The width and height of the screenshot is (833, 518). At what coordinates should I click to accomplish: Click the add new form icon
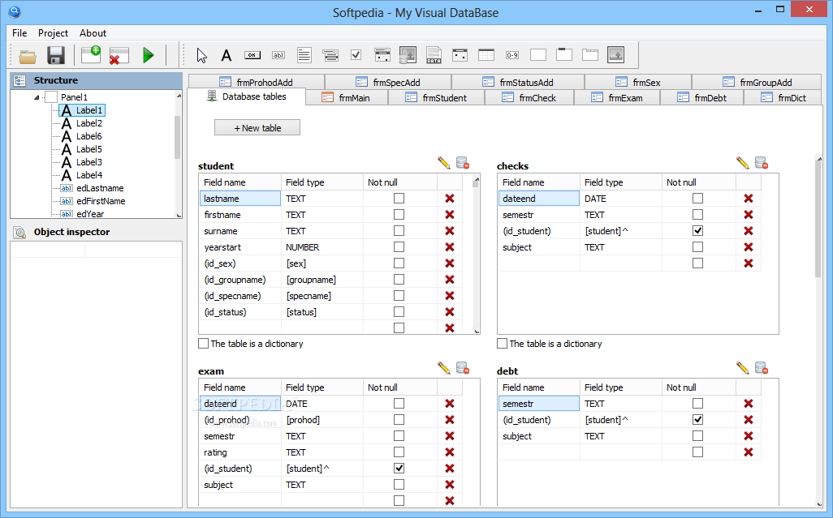(91, 55)
